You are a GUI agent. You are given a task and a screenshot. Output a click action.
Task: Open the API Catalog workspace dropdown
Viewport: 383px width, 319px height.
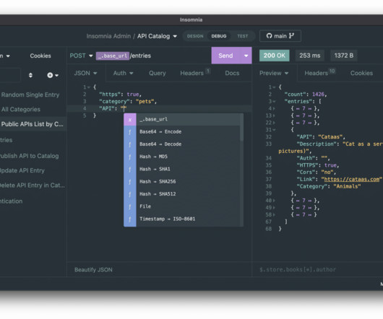click(157, 36)
